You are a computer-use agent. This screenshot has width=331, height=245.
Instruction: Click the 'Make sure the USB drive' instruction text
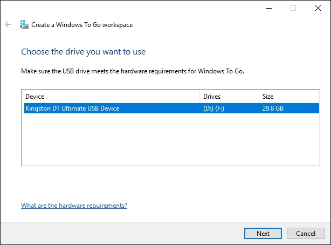133,71
